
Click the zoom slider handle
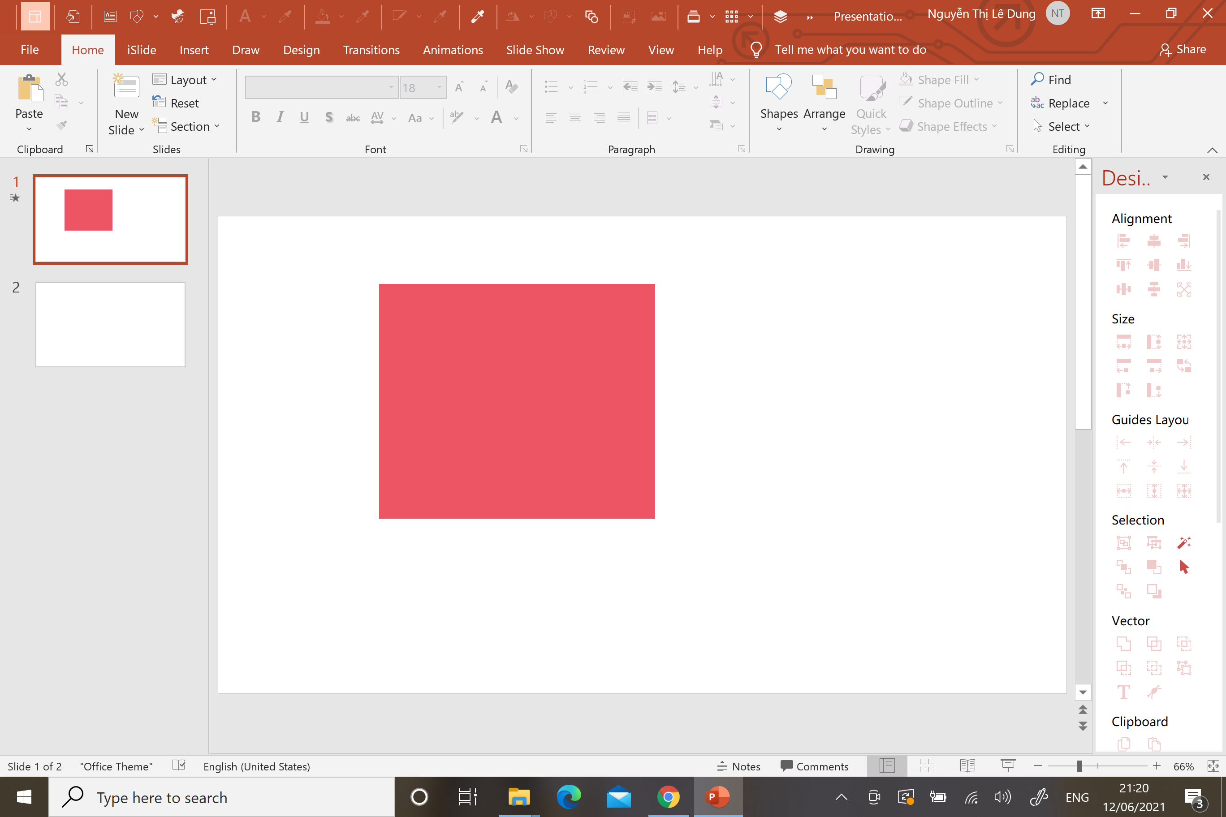coord(1079,766)
